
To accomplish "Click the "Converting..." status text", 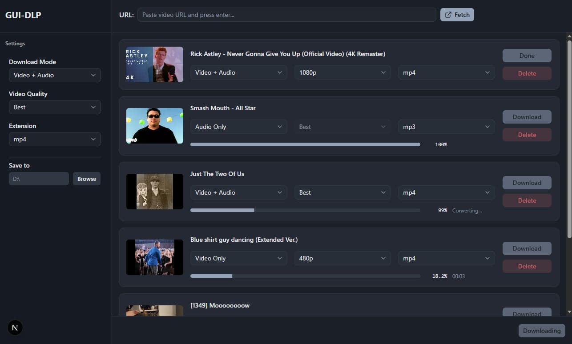I will click(x=467, y=211).
